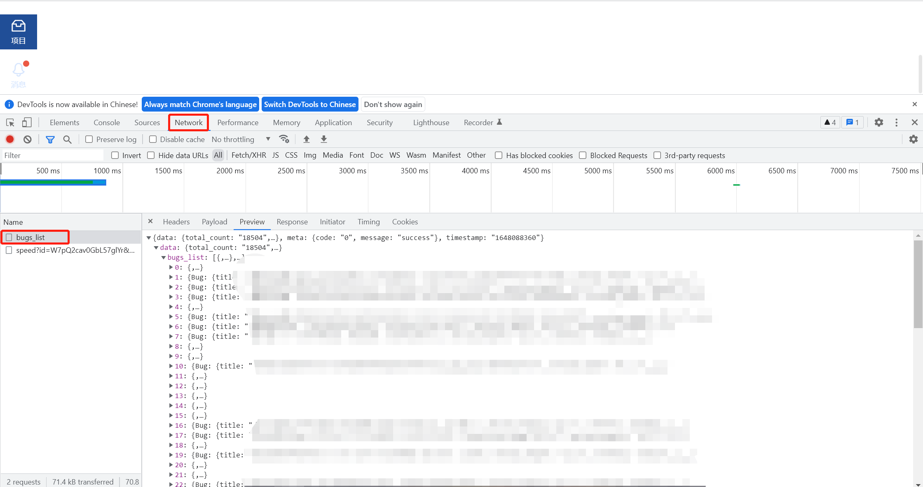Collapse the bugs_list array node
This screenshot has height=487, width=923.
tap(164, 258)
